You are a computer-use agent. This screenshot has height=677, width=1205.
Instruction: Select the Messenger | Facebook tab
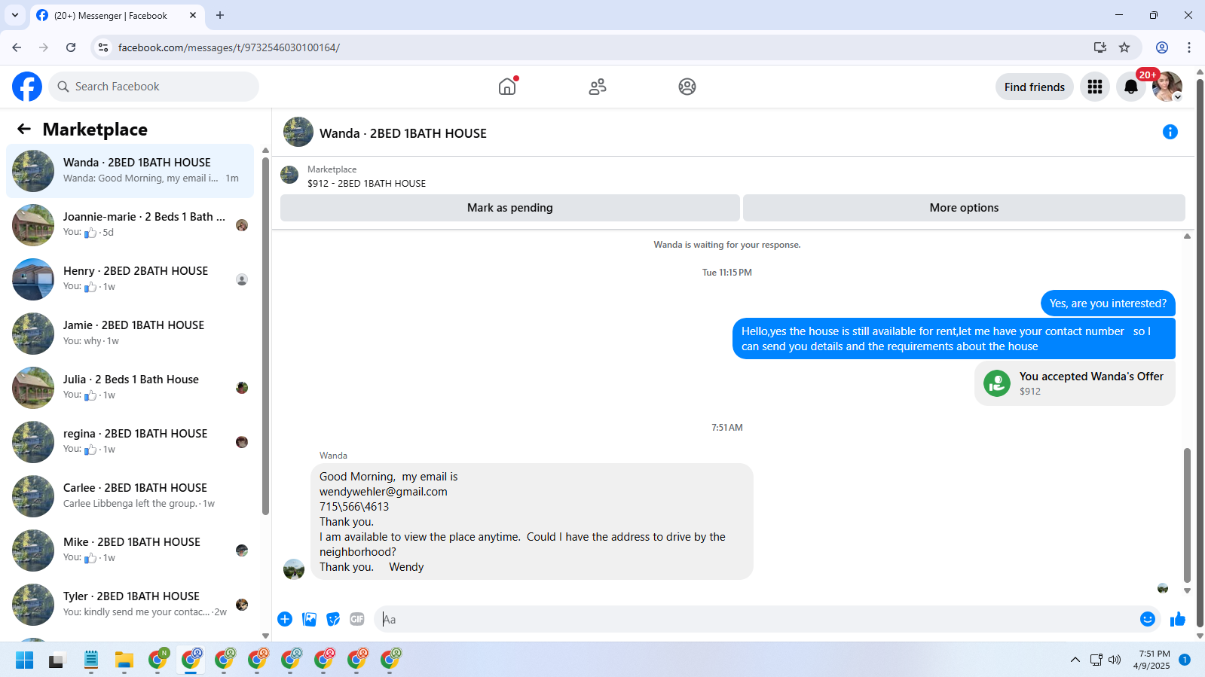tap(117, 16)
